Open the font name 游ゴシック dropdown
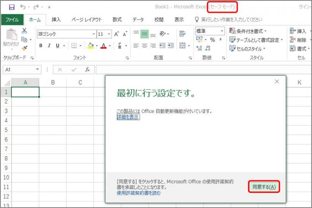Screen dimensions: 312x208 [x=94, y=34]
